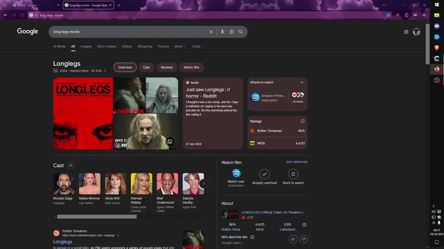Start a voice search with the microphone
This screenshot has height=249, width=444.
[222, 32]
